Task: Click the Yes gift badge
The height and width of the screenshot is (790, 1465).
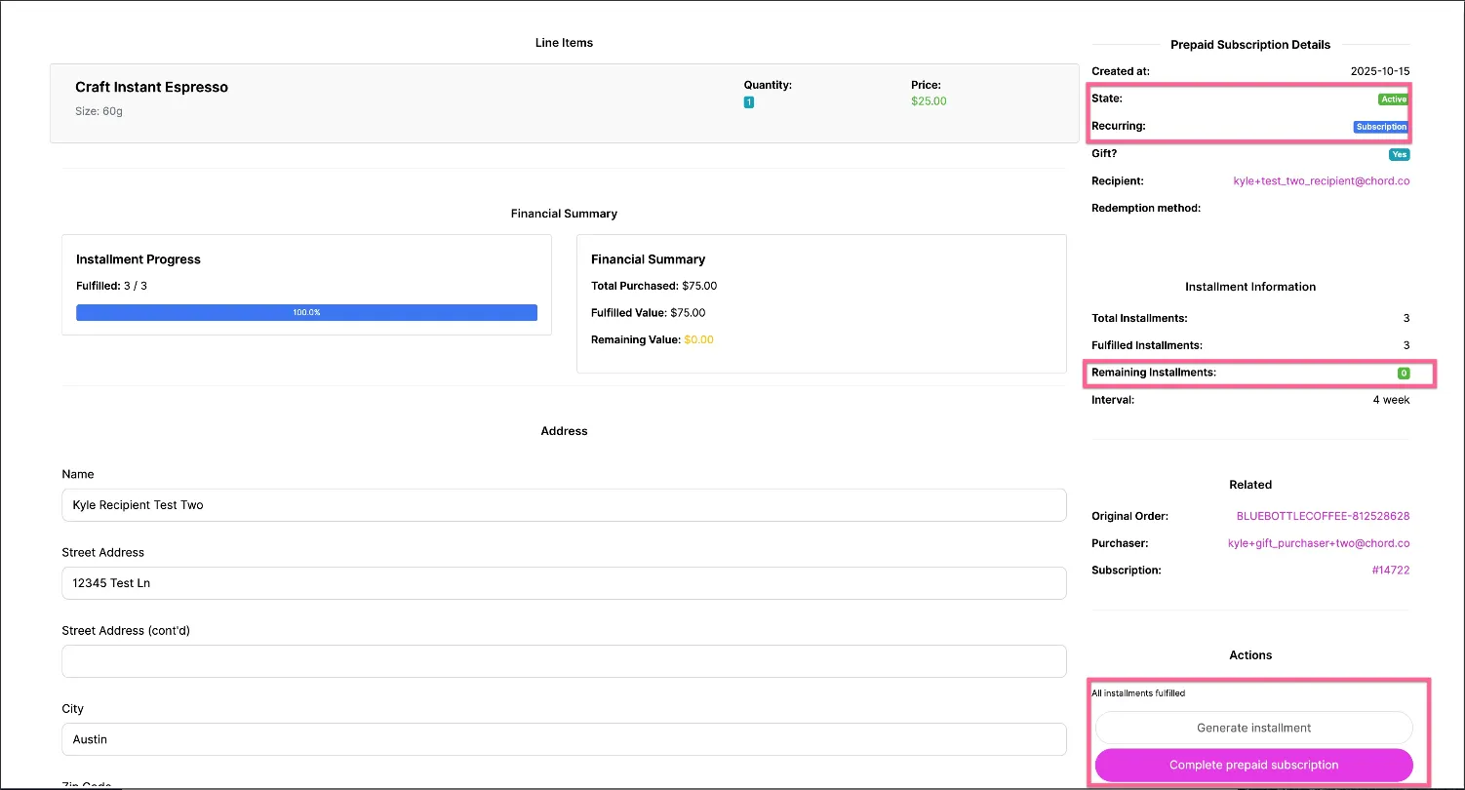Action: click(x=1400, y=154)
